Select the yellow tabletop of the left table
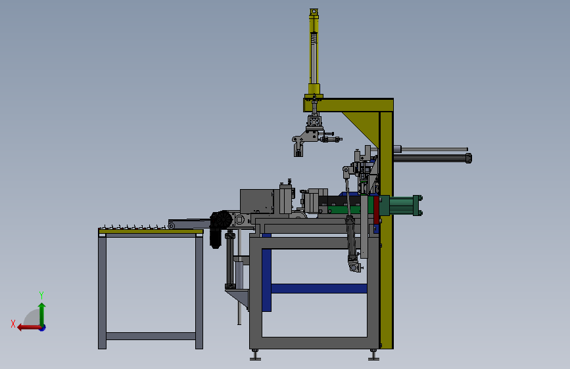This screenshot has width=570, height=369. click(151, 231)
